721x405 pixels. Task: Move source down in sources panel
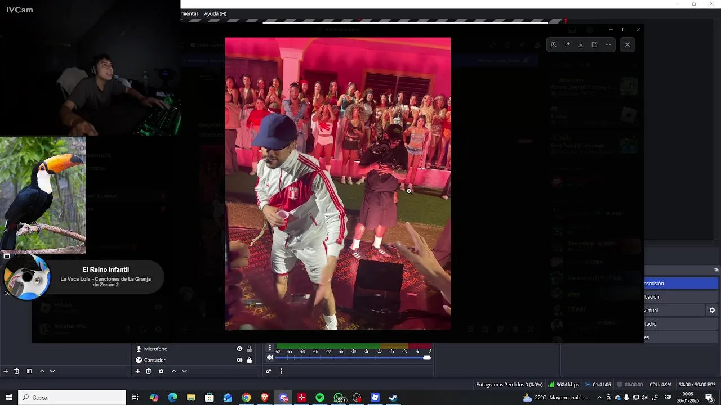point(184,371)
